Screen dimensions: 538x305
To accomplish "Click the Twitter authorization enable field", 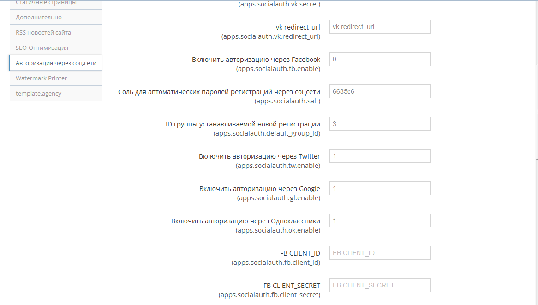I will click(x=380, y=156).
